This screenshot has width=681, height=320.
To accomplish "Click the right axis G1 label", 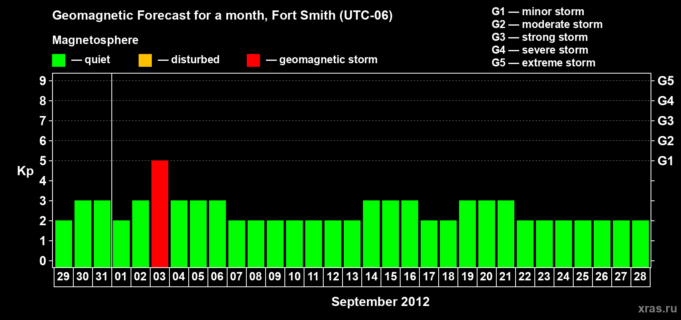I will (666, 161).
